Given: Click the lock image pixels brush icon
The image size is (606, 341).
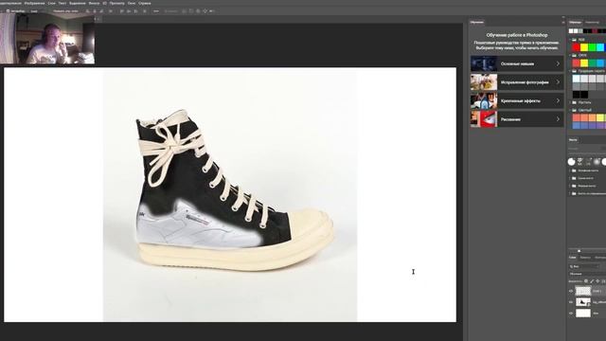Looking at the screenshot, I should pyautogui.click(x=592, y=281).
